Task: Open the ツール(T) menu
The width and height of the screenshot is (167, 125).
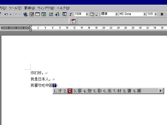Action: [x=15, y=8]
